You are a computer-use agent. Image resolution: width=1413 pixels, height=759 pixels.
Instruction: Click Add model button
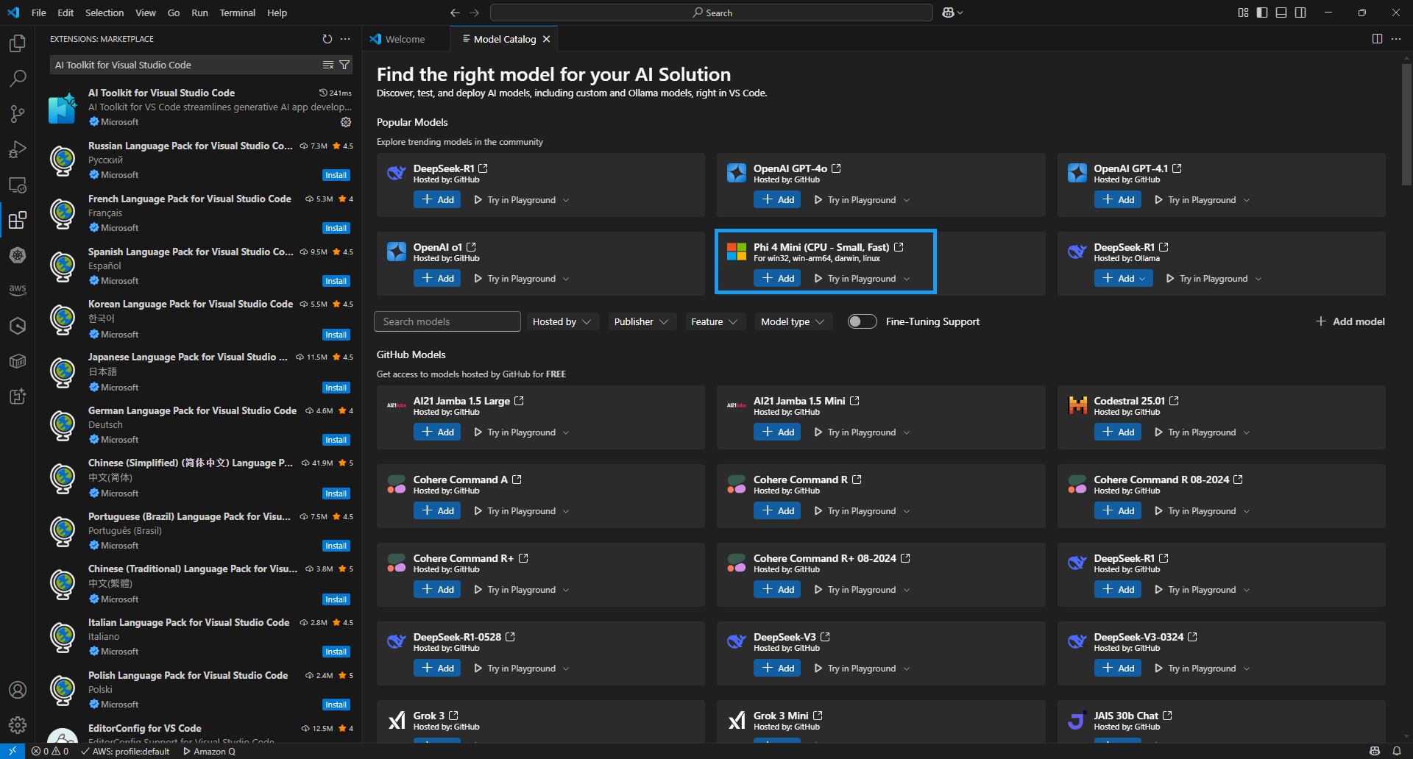tap(1350, 321)
